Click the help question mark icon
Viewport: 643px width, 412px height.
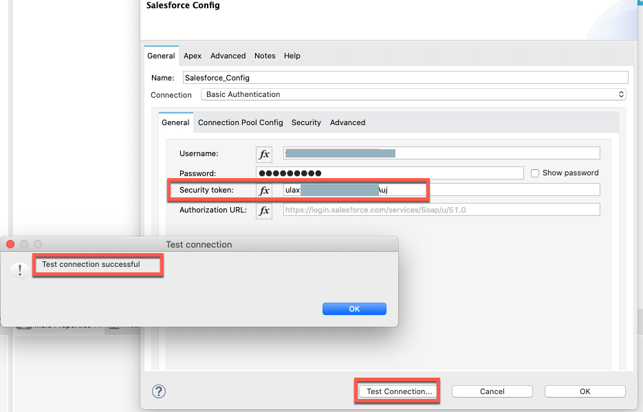[159, 391]
